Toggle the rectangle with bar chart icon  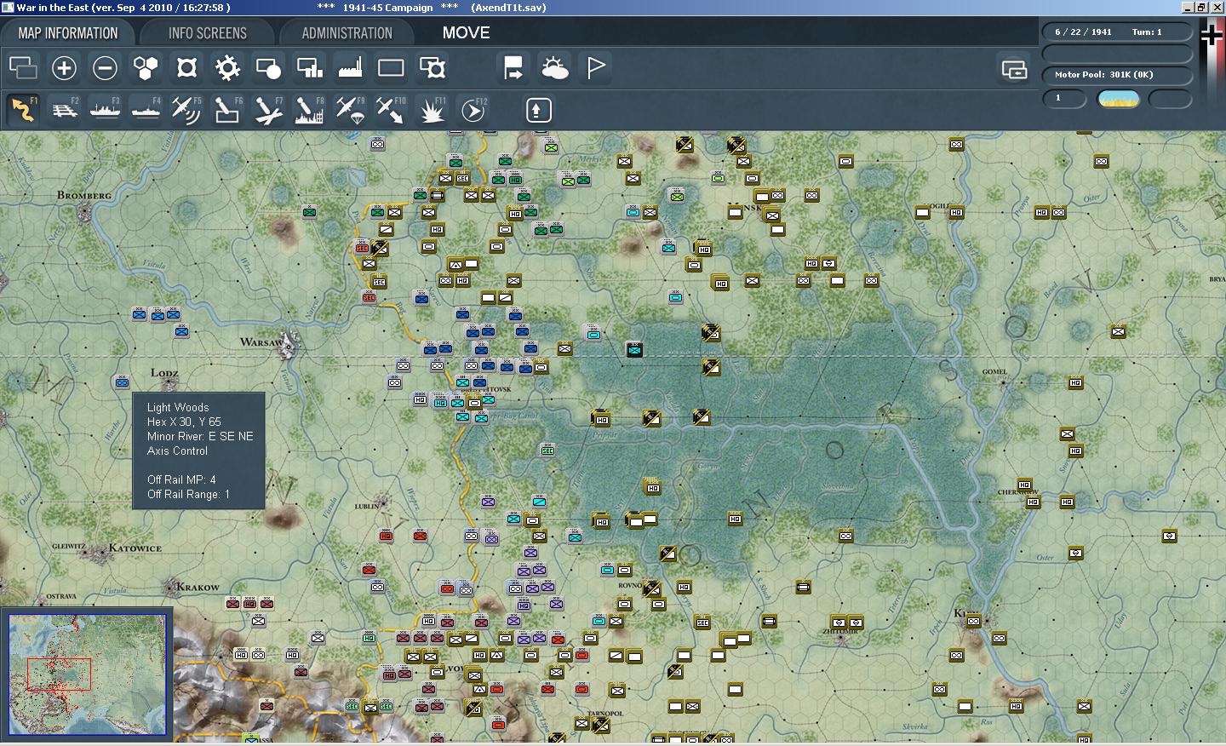click(x=309, y=67)
